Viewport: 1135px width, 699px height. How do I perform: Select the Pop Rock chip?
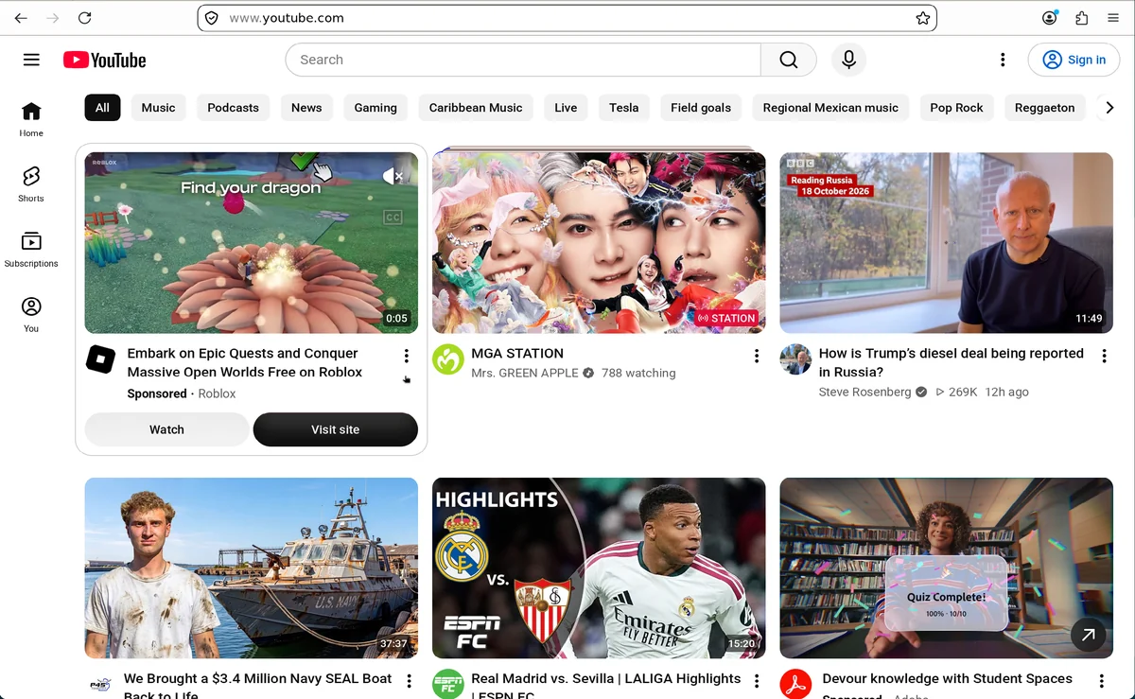(956, 108)
